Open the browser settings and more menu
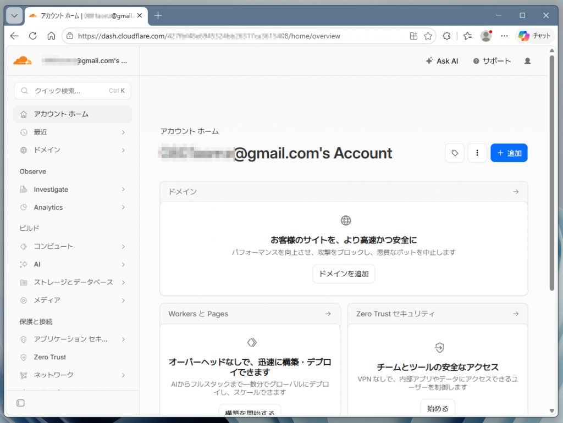 pyautogui.click(x=505, y=36)
